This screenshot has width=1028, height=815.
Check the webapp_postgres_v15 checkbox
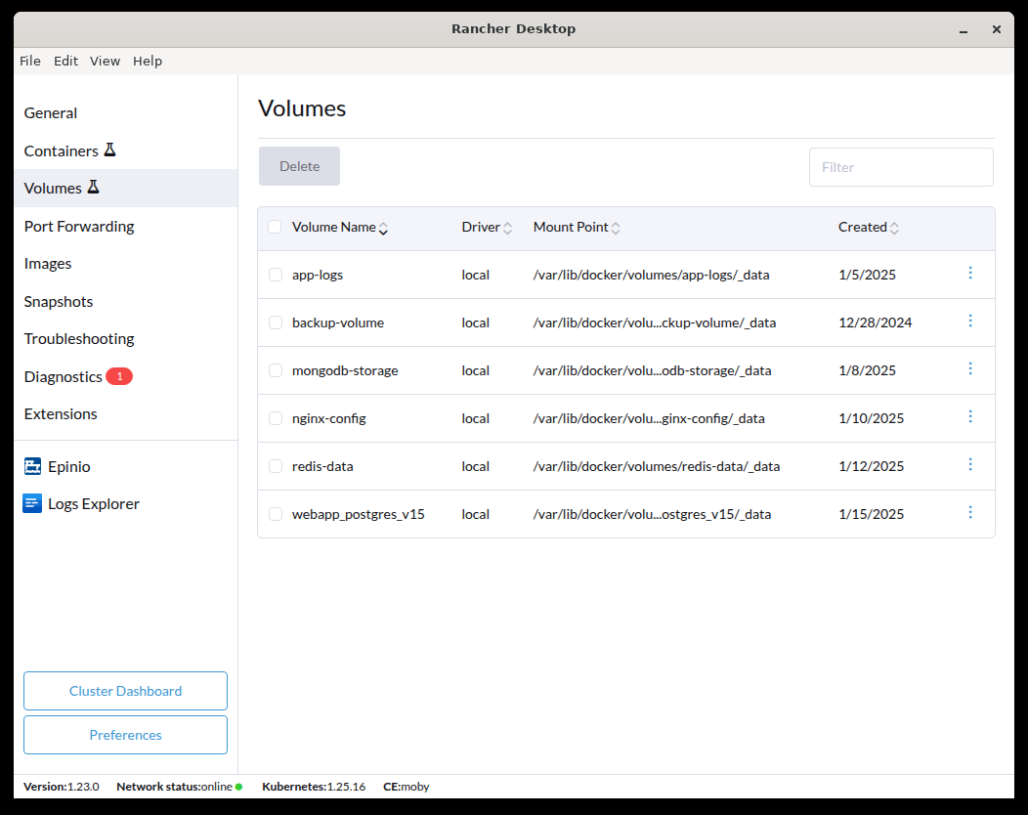click(276, 514)
